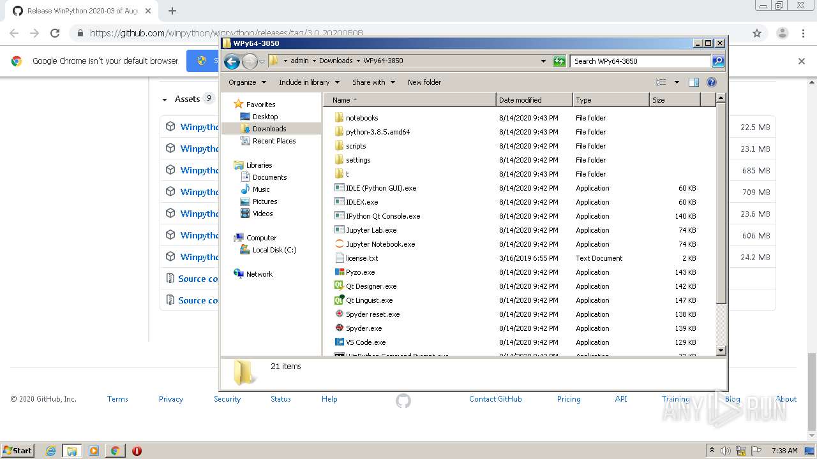
Task: Sort files by Type column
Action: [611, 100]
